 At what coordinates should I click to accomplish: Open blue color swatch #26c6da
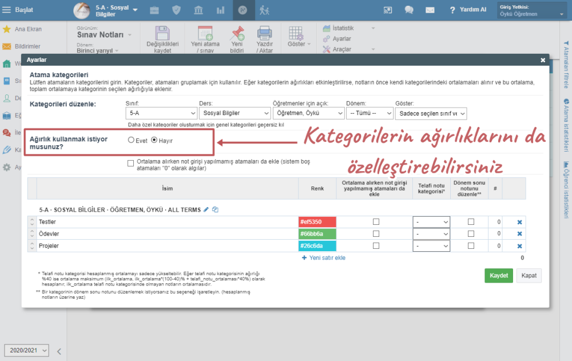pos(317,246)
